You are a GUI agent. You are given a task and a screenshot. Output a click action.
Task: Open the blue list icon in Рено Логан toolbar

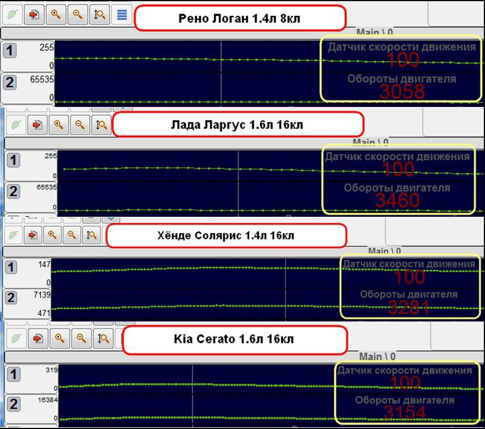point(122,14)
